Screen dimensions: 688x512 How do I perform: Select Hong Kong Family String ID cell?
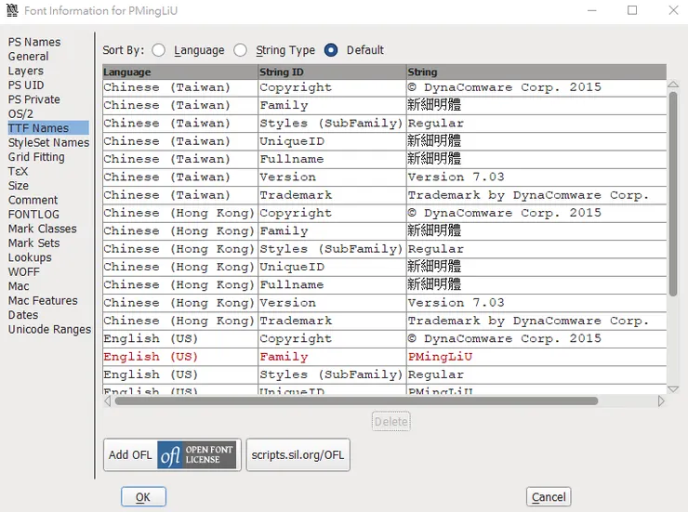[332, 231]
